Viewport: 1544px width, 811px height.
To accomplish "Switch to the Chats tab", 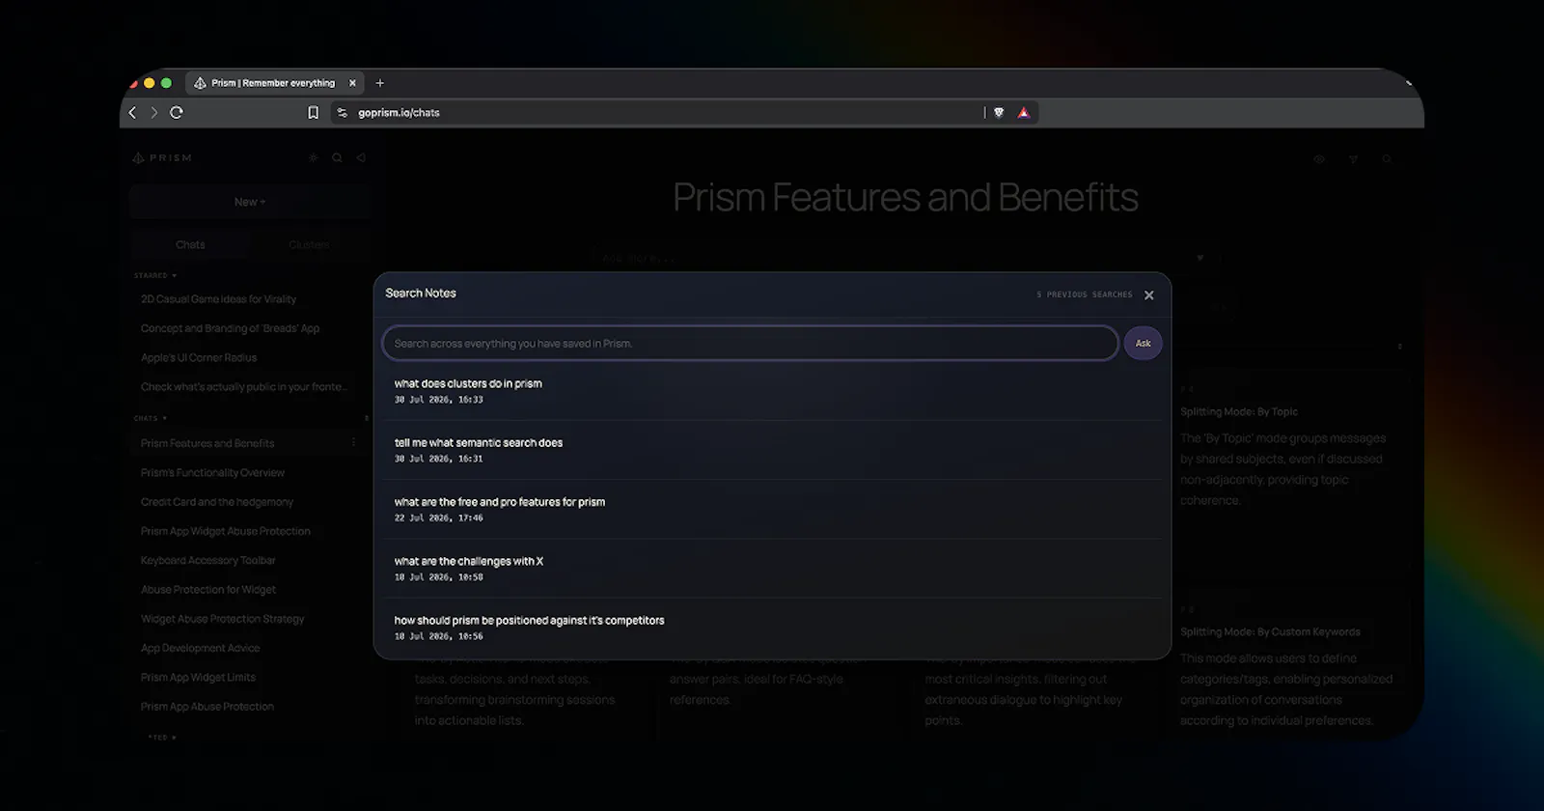I will click(x=190, y=245).
